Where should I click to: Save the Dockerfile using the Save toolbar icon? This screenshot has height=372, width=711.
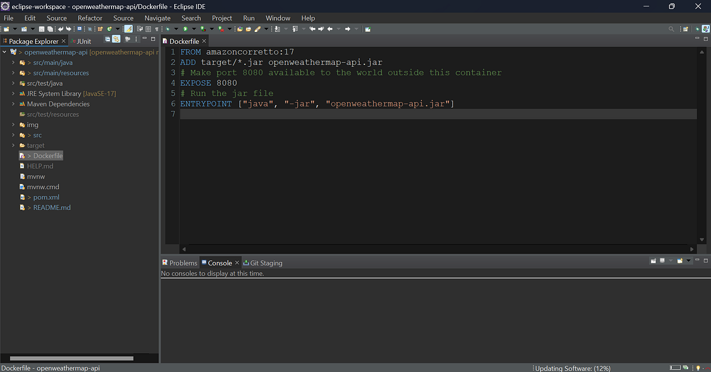41,28
